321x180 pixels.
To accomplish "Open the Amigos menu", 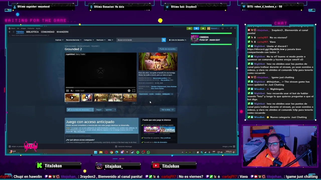I will click(23, 28).
